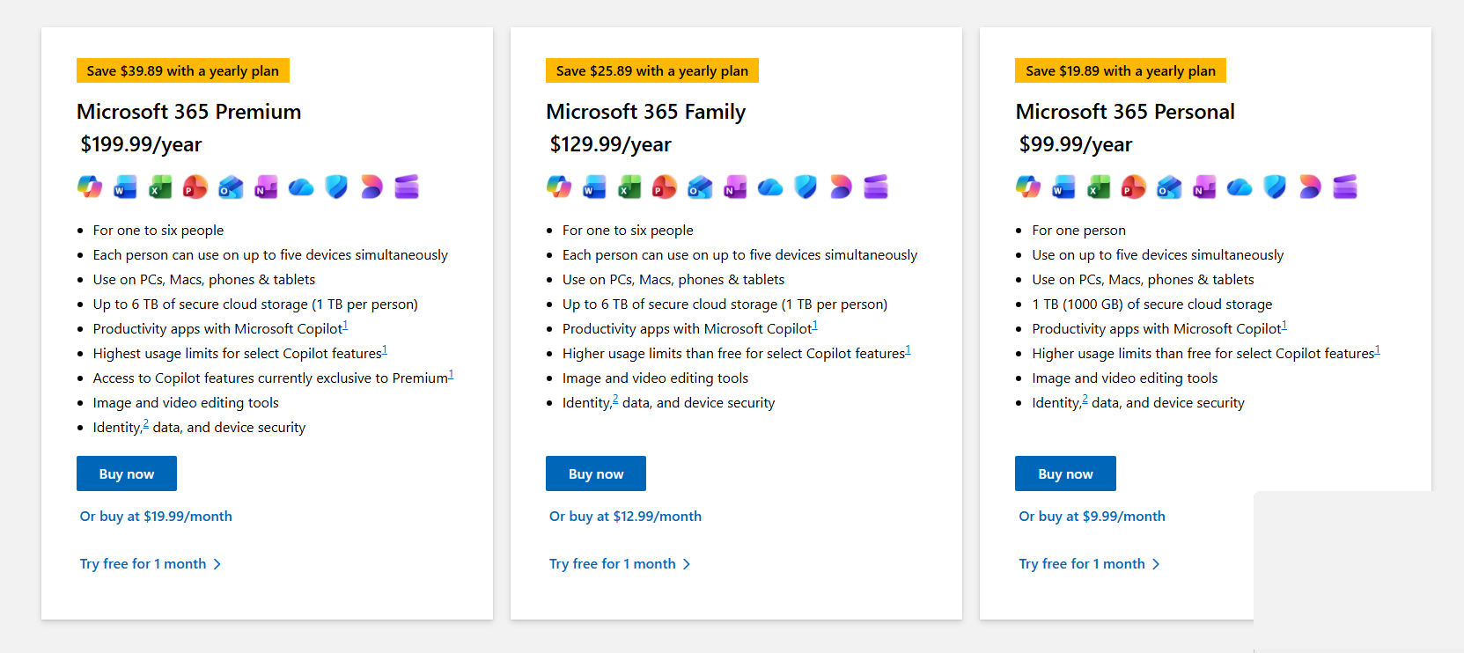The height and width of the screenshot is (653, 1464).
Task: Click the Word icon in the Premium card
Action: tap(125, 187)
